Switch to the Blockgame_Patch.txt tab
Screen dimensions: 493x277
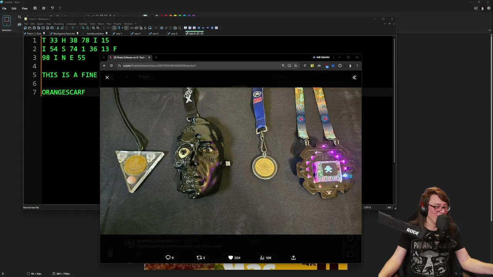coord(64,33)
